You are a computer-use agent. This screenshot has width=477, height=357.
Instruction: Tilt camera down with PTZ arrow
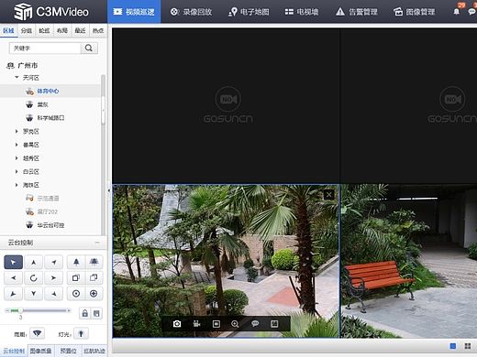[33, 294]
